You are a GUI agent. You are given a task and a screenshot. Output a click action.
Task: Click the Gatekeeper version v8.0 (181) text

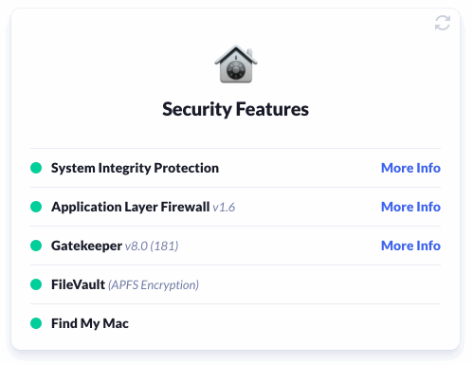point(152,246)
